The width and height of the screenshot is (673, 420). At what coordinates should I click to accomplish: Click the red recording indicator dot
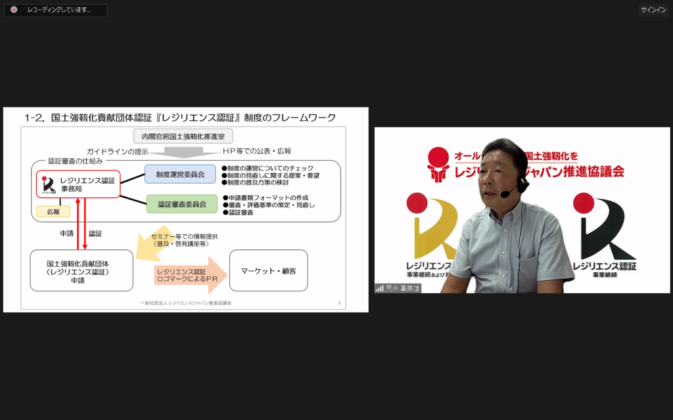tap(14, 9)
